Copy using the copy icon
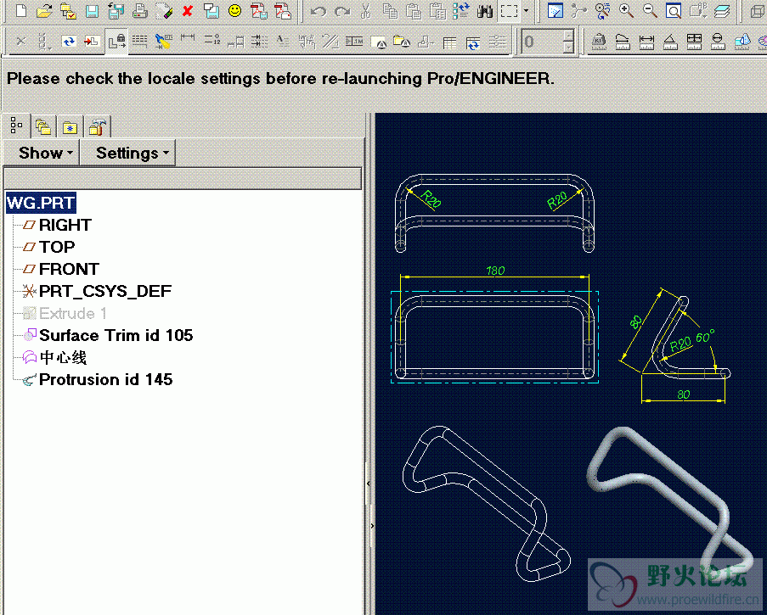 pos(390,11)
